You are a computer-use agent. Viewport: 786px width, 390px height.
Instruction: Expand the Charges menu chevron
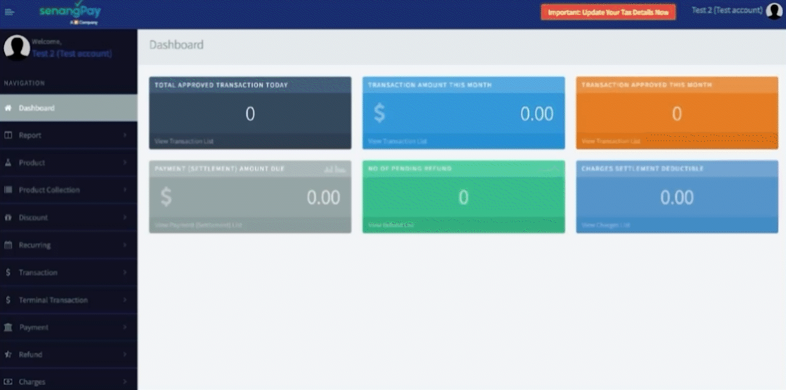(125, 381)
